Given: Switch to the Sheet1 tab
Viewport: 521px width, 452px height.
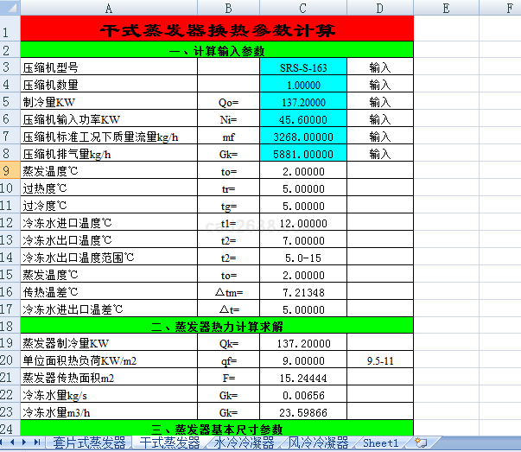Looking at the screenshot, I should click(x=380, y=442).
